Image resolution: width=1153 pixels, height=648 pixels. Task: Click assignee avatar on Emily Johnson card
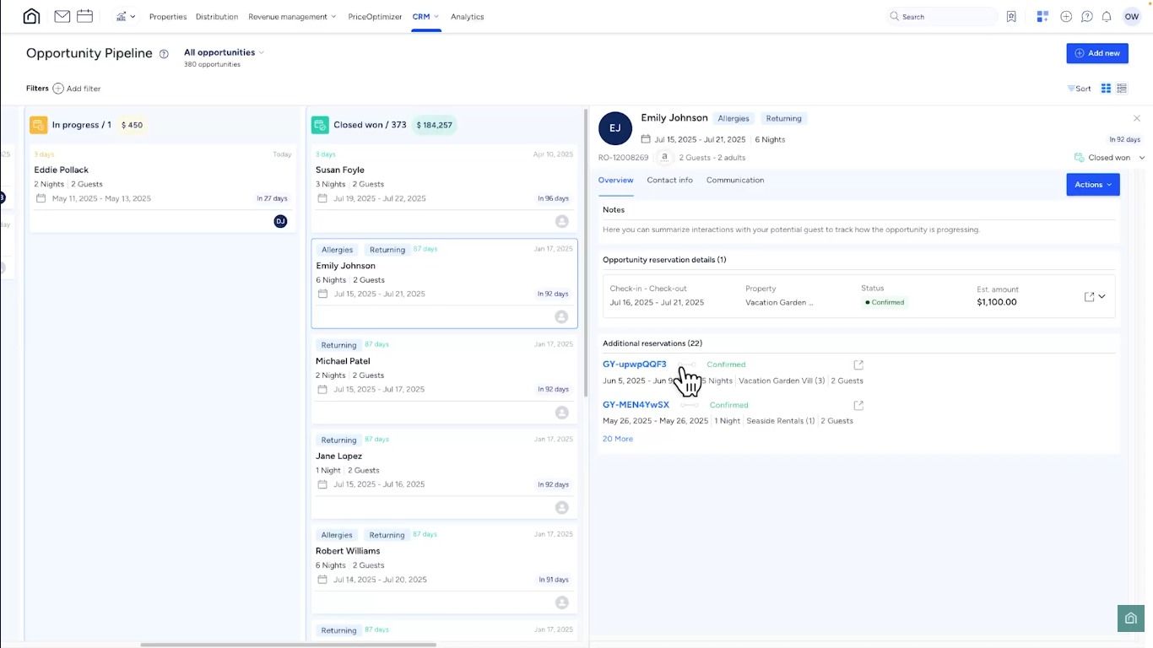coord(561,316)
